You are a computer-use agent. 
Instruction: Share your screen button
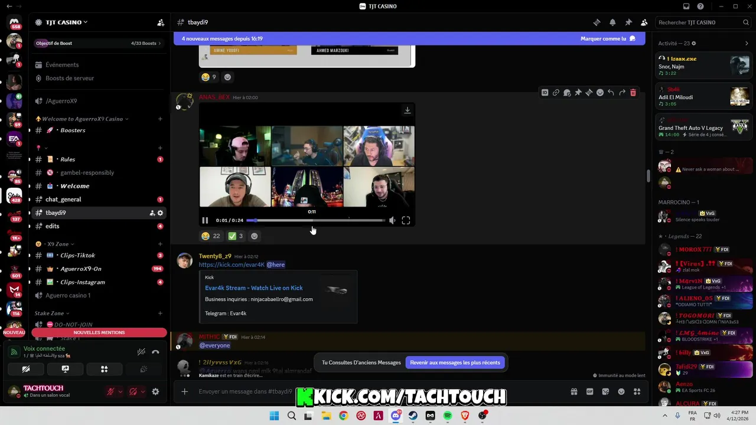66,369
